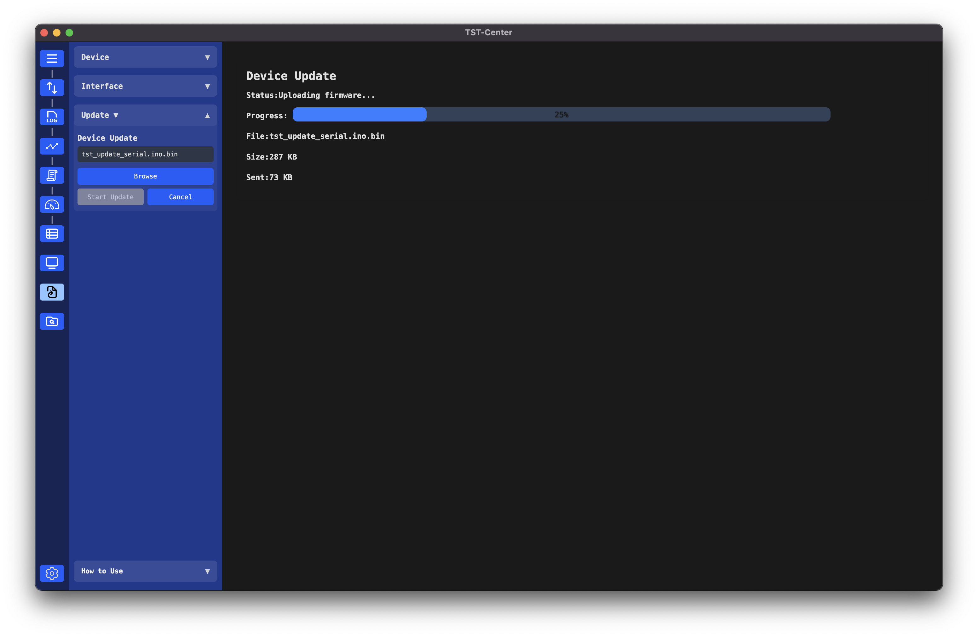Open the settings gear icon
The height and width of the screenshot is (637, 978).
(52, 573)
